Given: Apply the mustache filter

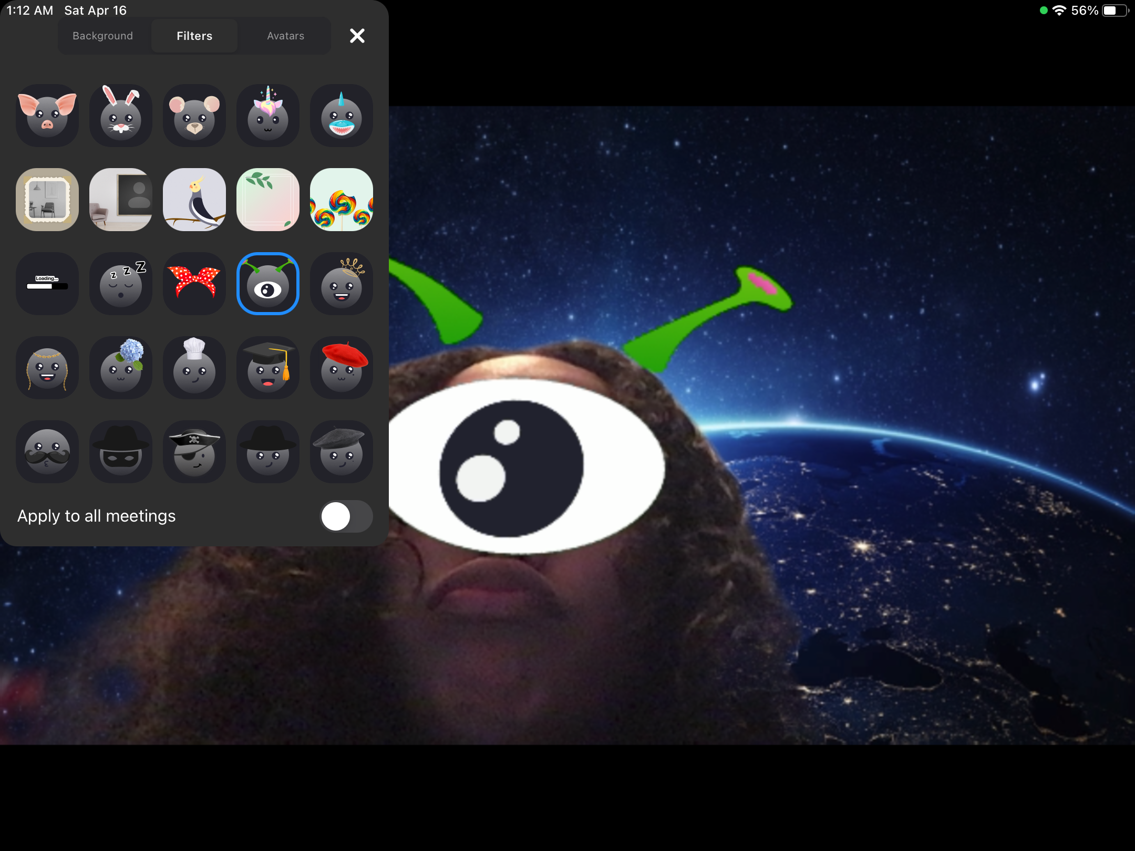Looking at the screenshot, I should (x=47, y=452).
